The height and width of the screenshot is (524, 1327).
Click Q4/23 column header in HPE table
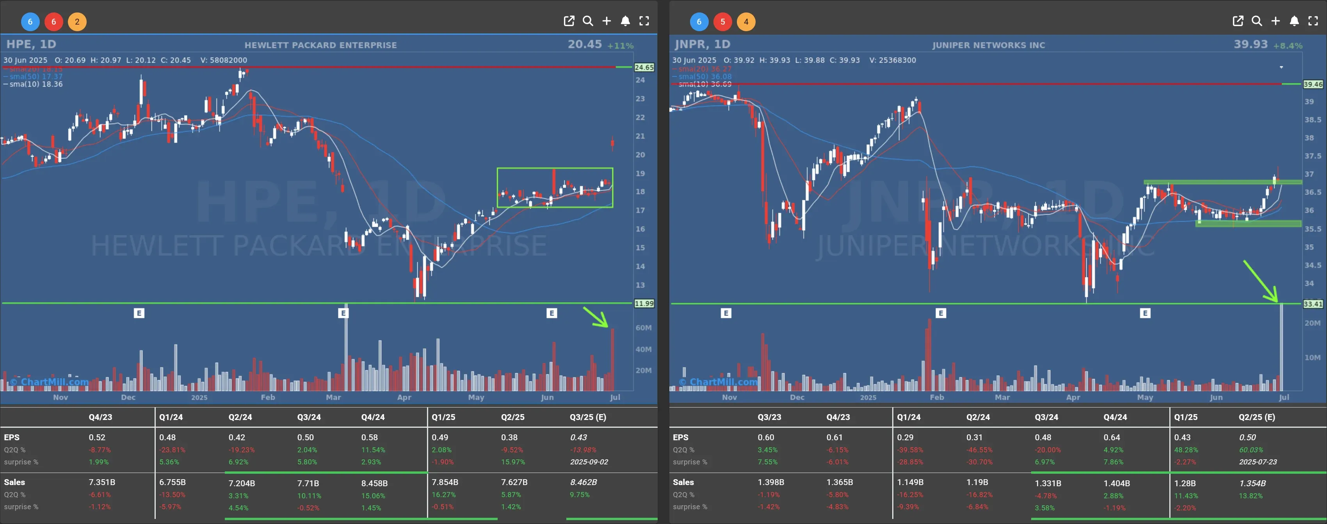[100, 417]
